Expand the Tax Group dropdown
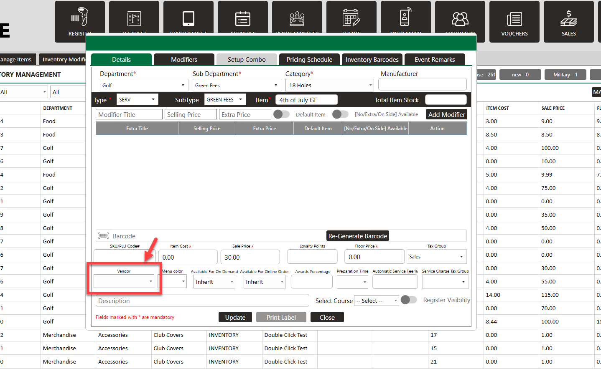Image resolution: width=601 pixels, height=369 pixels. click(x=436, y=257)
